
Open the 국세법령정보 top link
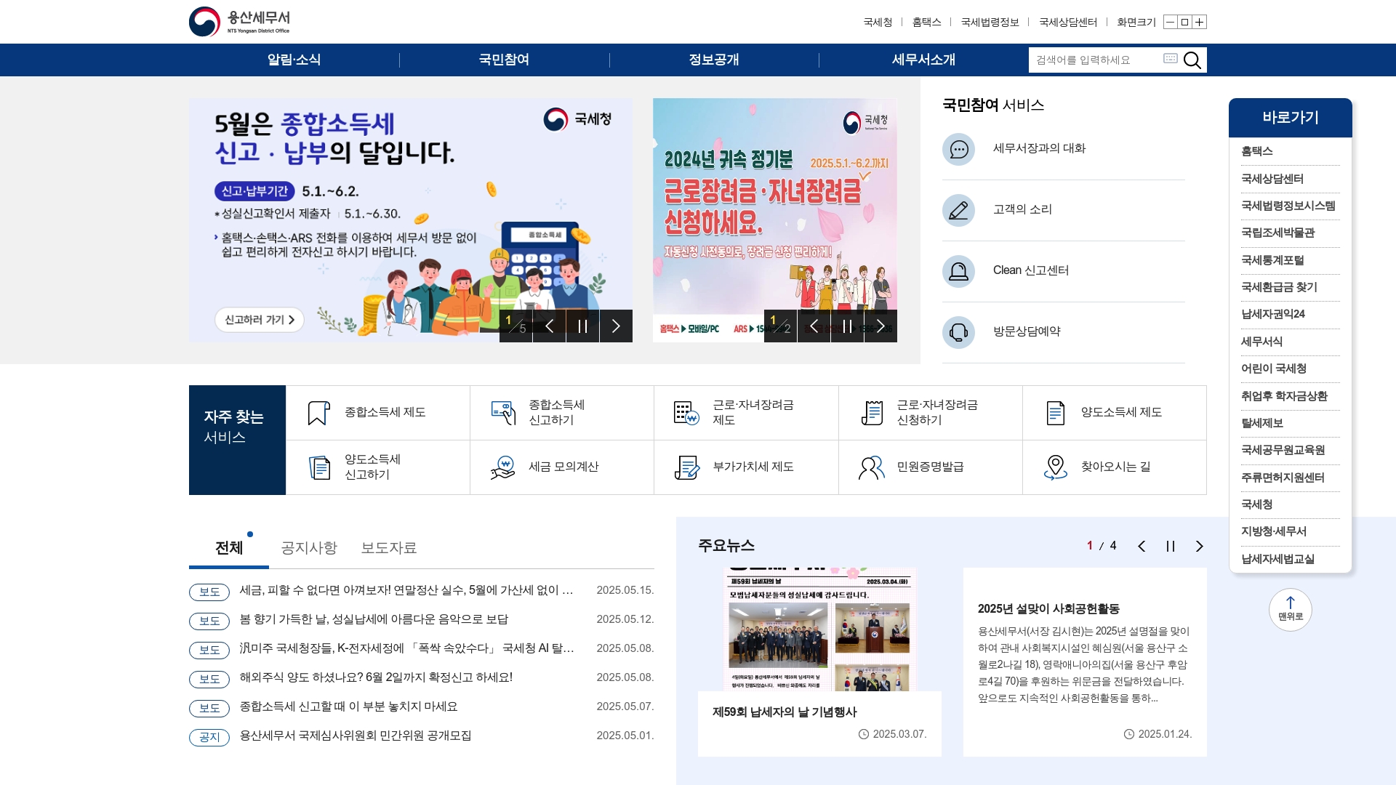point(990,23)
